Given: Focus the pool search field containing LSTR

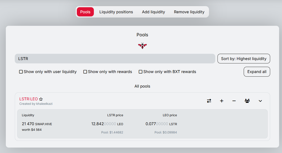Looking at the screenshot, I should click(115, 59).
